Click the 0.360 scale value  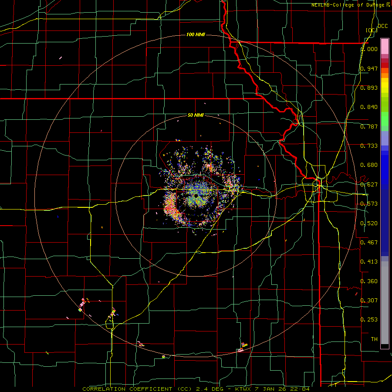tap(369, 281)
